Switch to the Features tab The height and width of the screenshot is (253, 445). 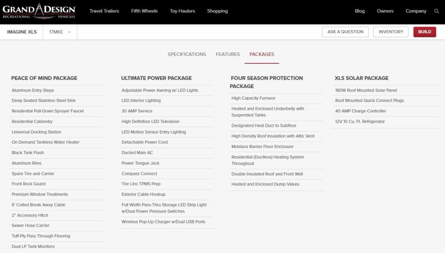228,54
